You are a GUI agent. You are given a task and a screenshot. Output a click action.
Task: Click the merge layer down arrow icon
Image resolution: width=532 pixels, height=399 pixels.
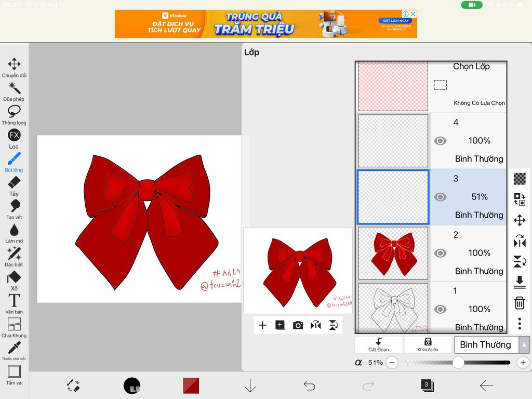click(x=520, y=282)
